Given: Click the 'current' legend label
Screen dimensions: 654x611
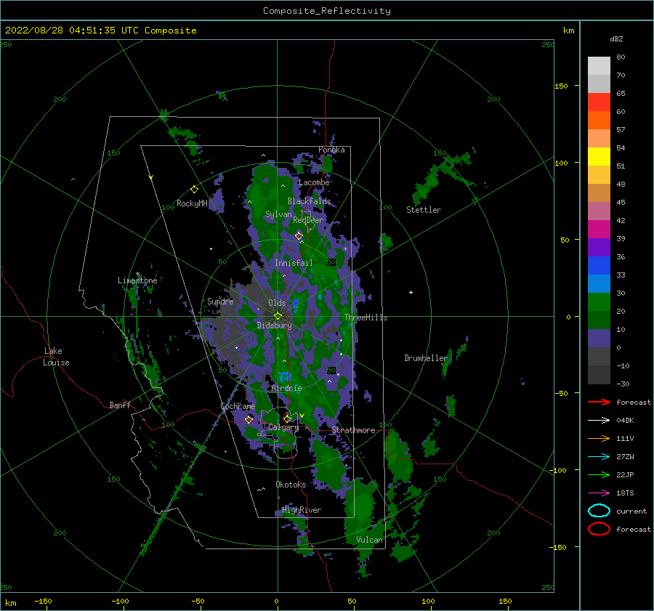Looking at the screenshot, I should (x=631, y=511).
